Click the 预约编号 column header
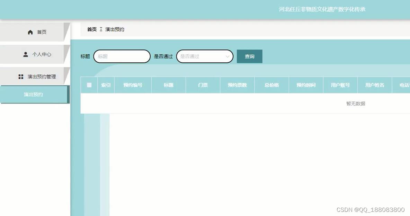410x216 pixels. (x=133, y=85)
